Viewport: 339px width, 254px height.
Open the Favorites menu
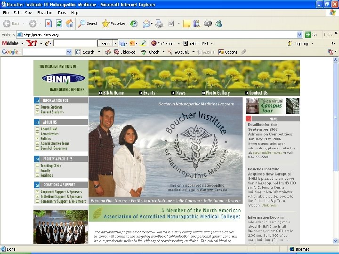point(45,13)
